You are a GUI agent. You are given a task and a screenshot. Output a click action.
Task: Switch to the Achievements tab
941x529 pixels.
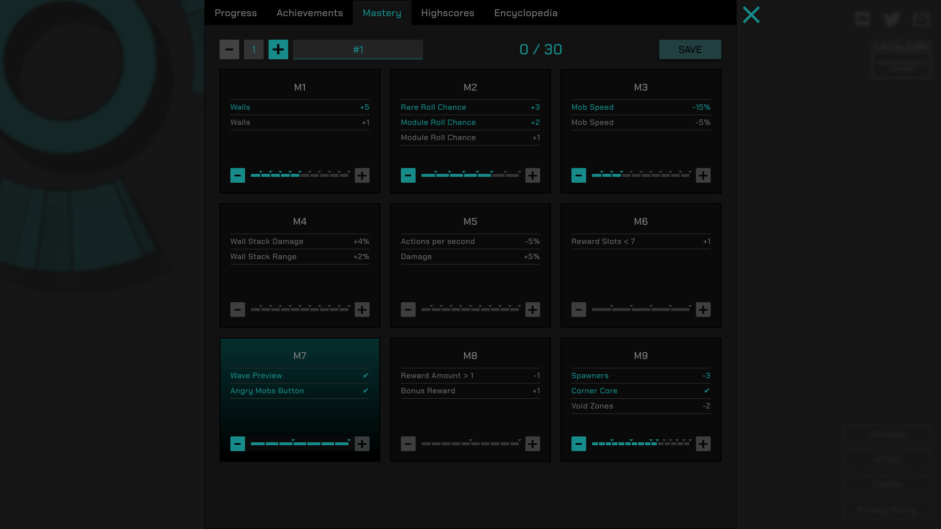(310, 13)
